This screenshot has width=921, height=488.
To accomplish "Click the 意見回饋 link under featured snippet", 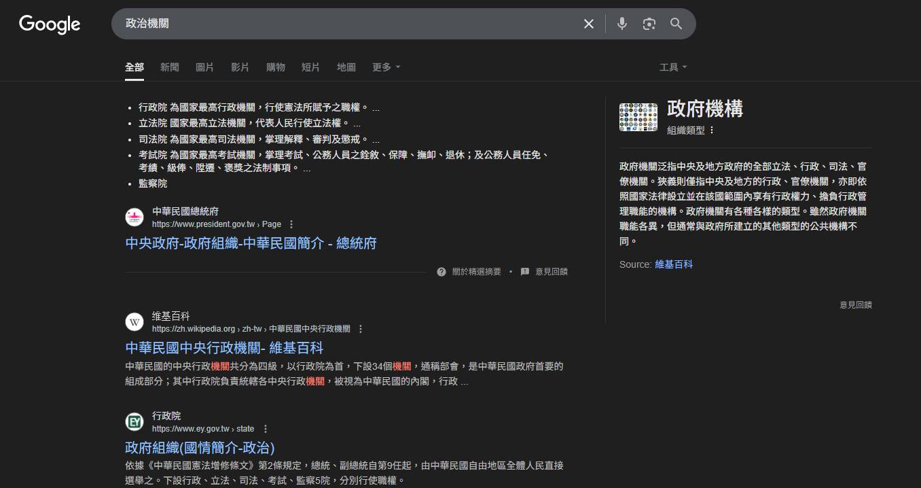I will tap(552, 272).
